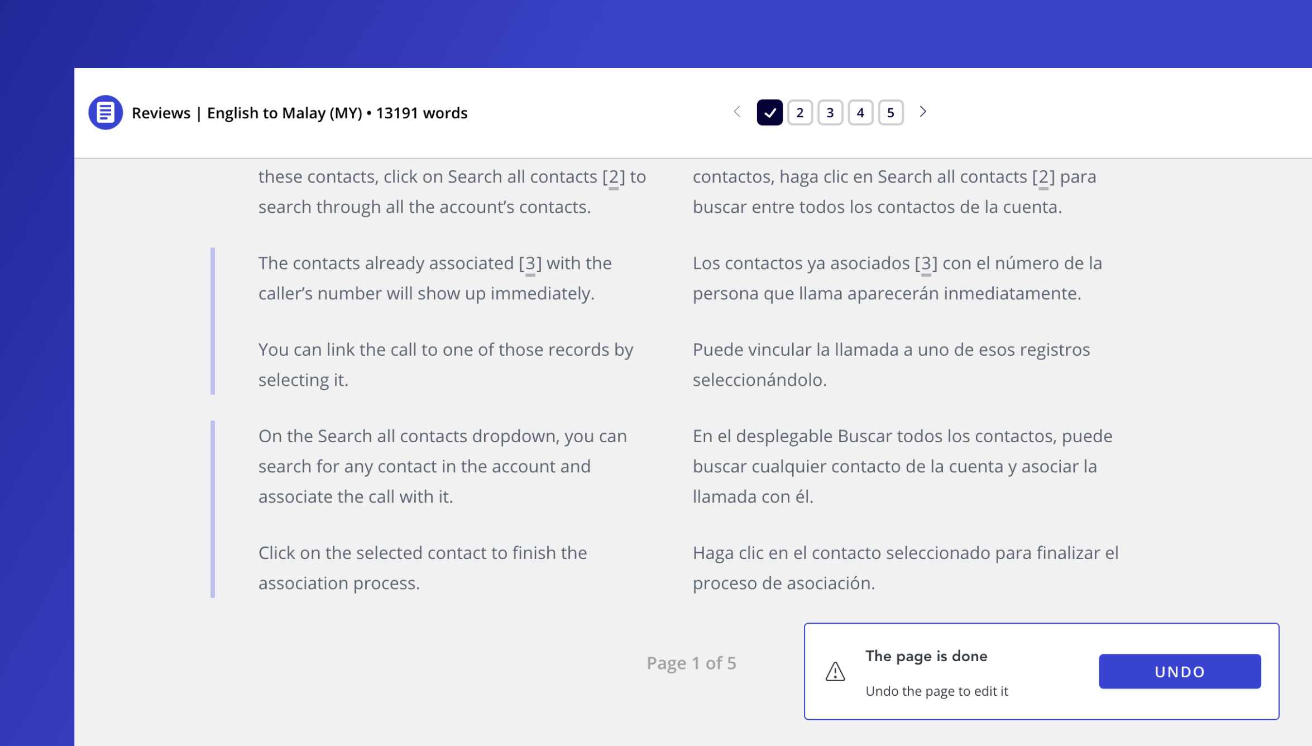Click tag marker [2] in Spanish translation
The height and width of the screenshot is (746, 1312).
click(1043, 177)
